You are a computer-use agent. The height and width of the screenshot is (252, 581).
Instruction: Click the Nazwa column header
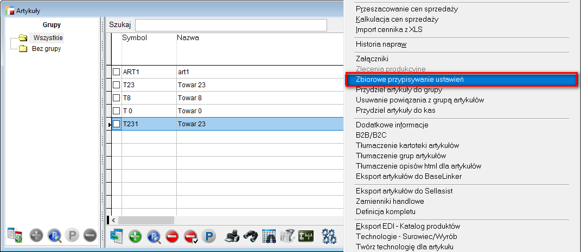point(188,38)
